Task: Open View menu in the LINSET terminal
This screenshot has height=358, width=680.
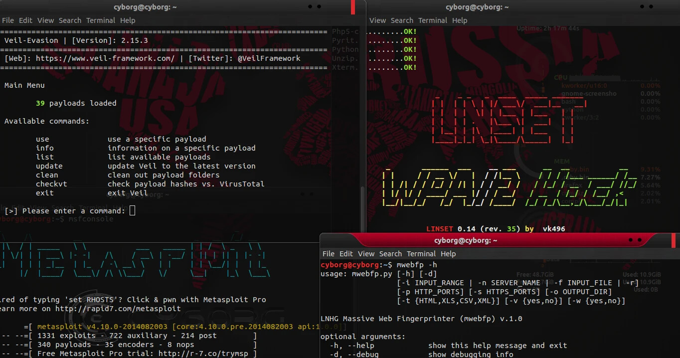Action: 377,20
